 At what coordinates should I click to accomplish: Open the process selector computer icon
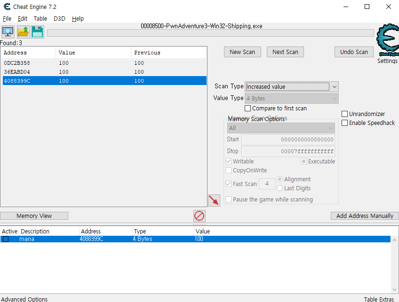8,32
